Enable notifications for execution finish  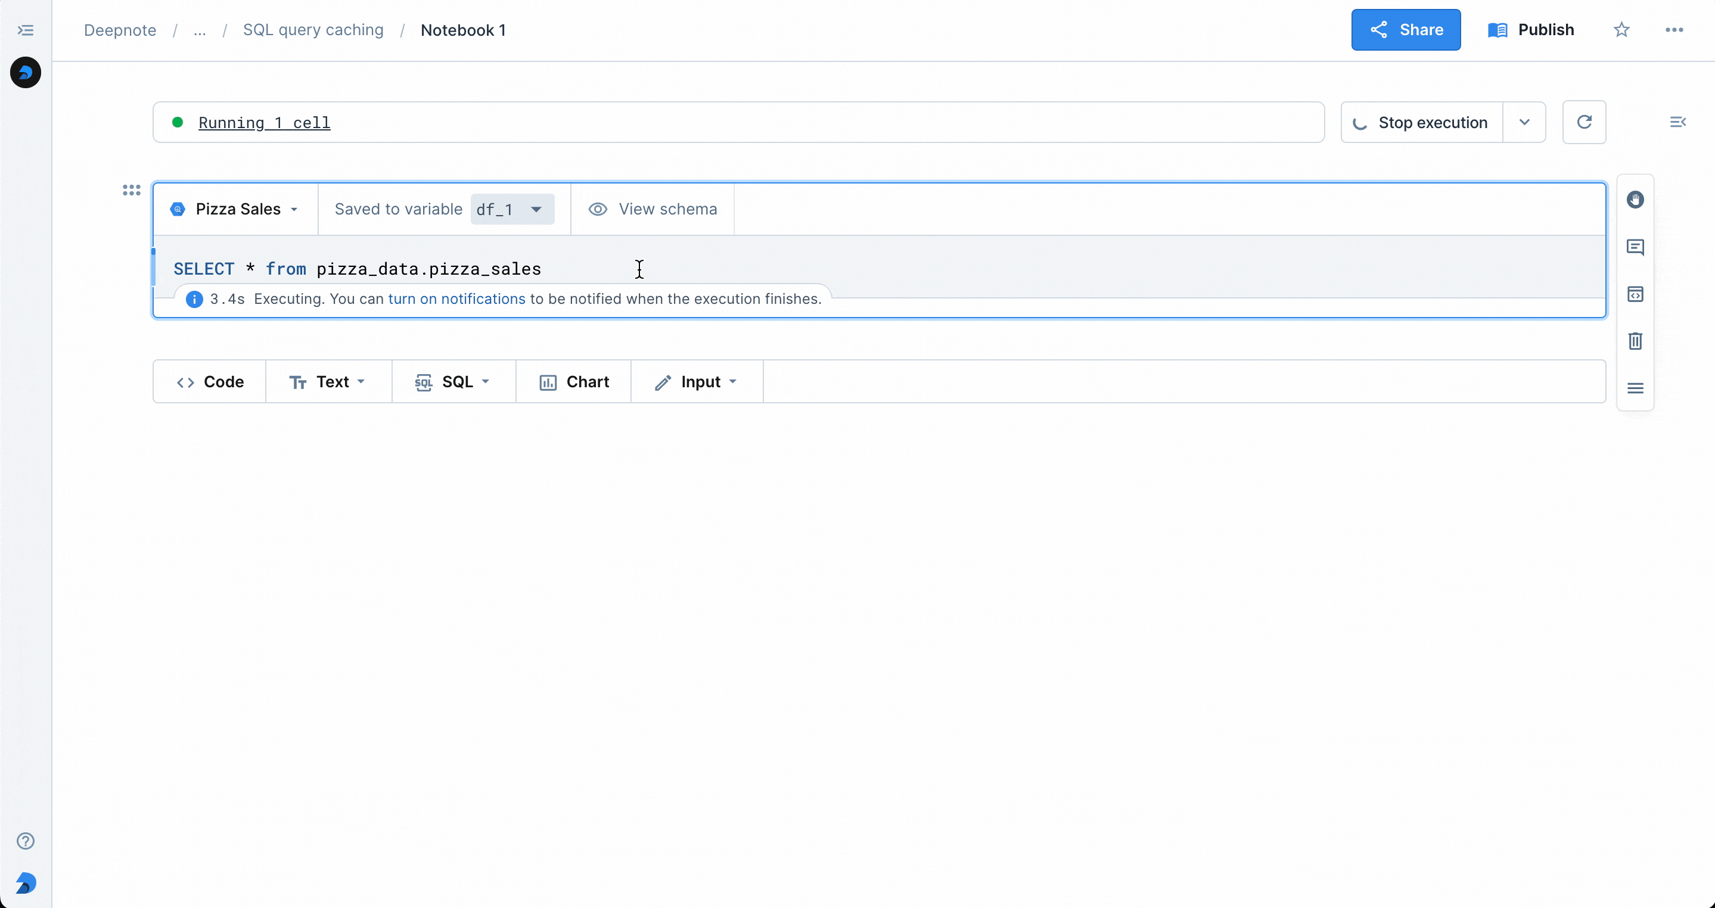(456, 298)
